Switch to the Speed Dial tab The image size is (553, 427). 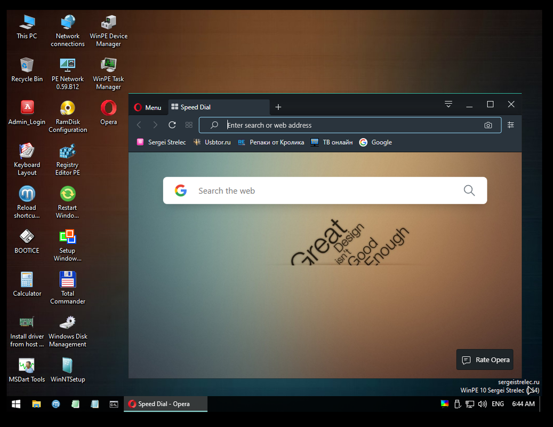point(219,107)
